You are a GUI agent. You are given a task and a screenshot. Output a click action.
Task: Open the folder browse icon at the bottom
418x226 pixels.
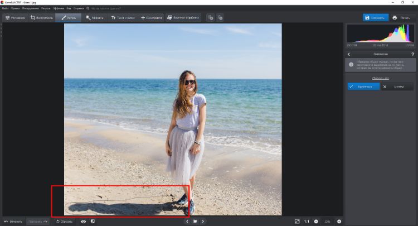195,221
